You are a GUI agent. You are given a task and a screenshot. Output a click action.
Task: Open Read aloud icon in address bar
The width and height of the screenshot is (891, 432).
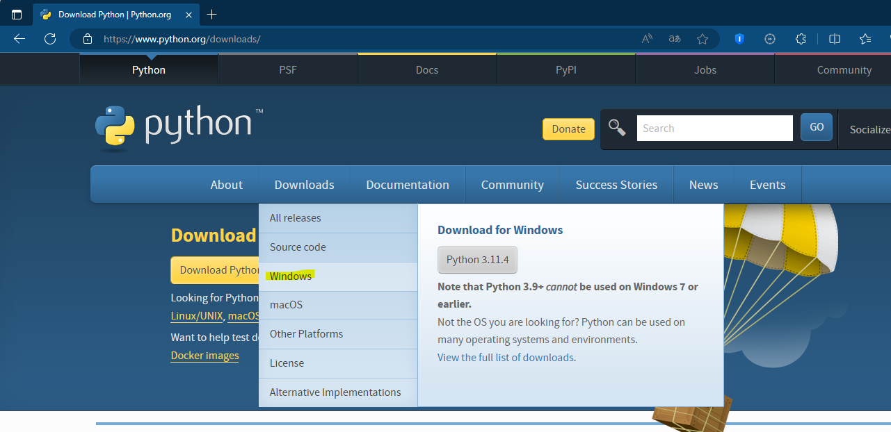[x=647, y=39]
